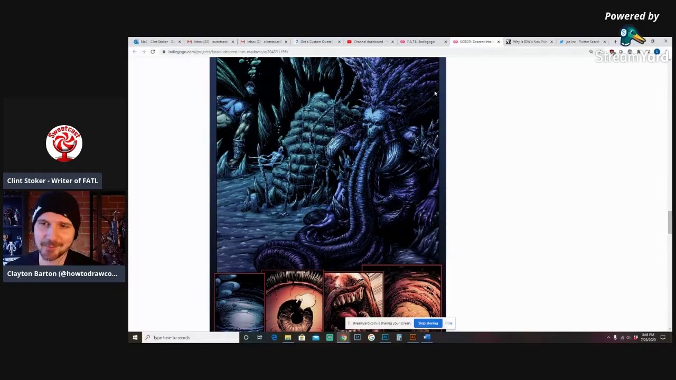Screen dimensions: 676x380
Task: Open Microsoft Word from the taskbar
Action: coord(427,338)
